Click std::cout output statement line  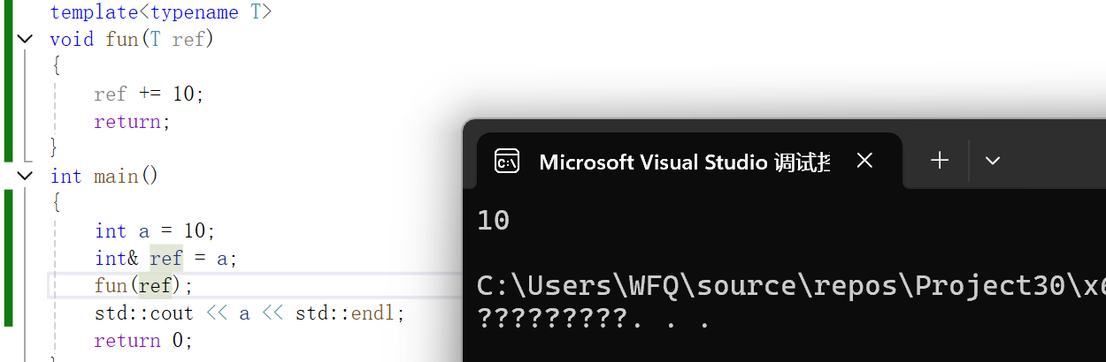(250, 313)
